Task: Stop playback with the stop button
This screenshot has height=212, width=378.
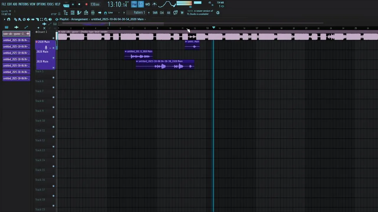Action: pos(79,4)
